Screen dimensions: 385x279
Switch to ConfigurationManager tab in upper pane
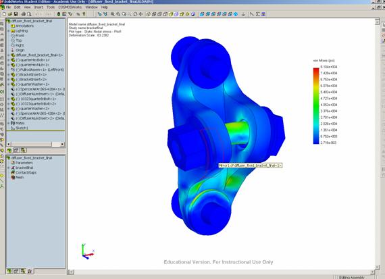click(x=24, y=150)
